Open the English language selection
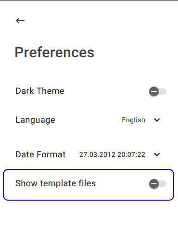Image resolution: width=178 pixels, height=230 pixels. click(133, 120)
